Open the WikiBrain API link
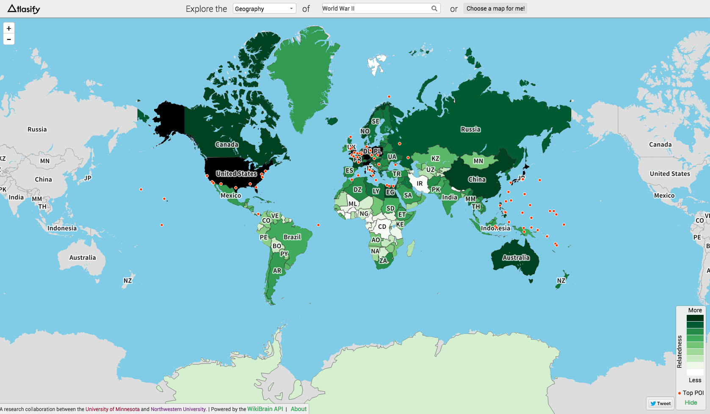 coord(265,409)
